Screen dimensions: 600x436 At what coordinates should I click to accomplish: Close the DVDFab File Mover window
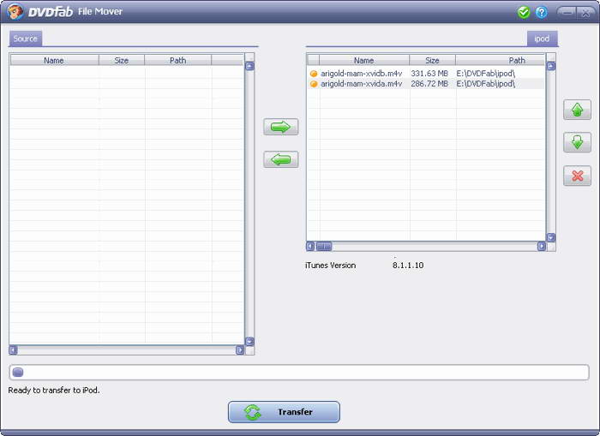point(585,13)
